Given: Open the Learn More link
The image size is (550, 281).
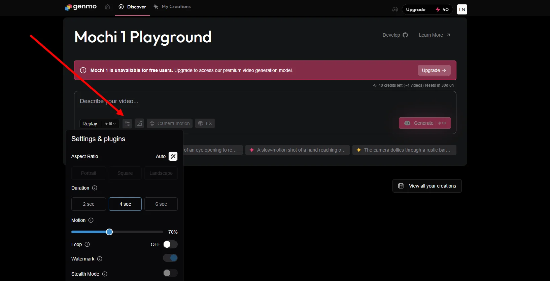Looking at the screenshot, I should point(434,35).
